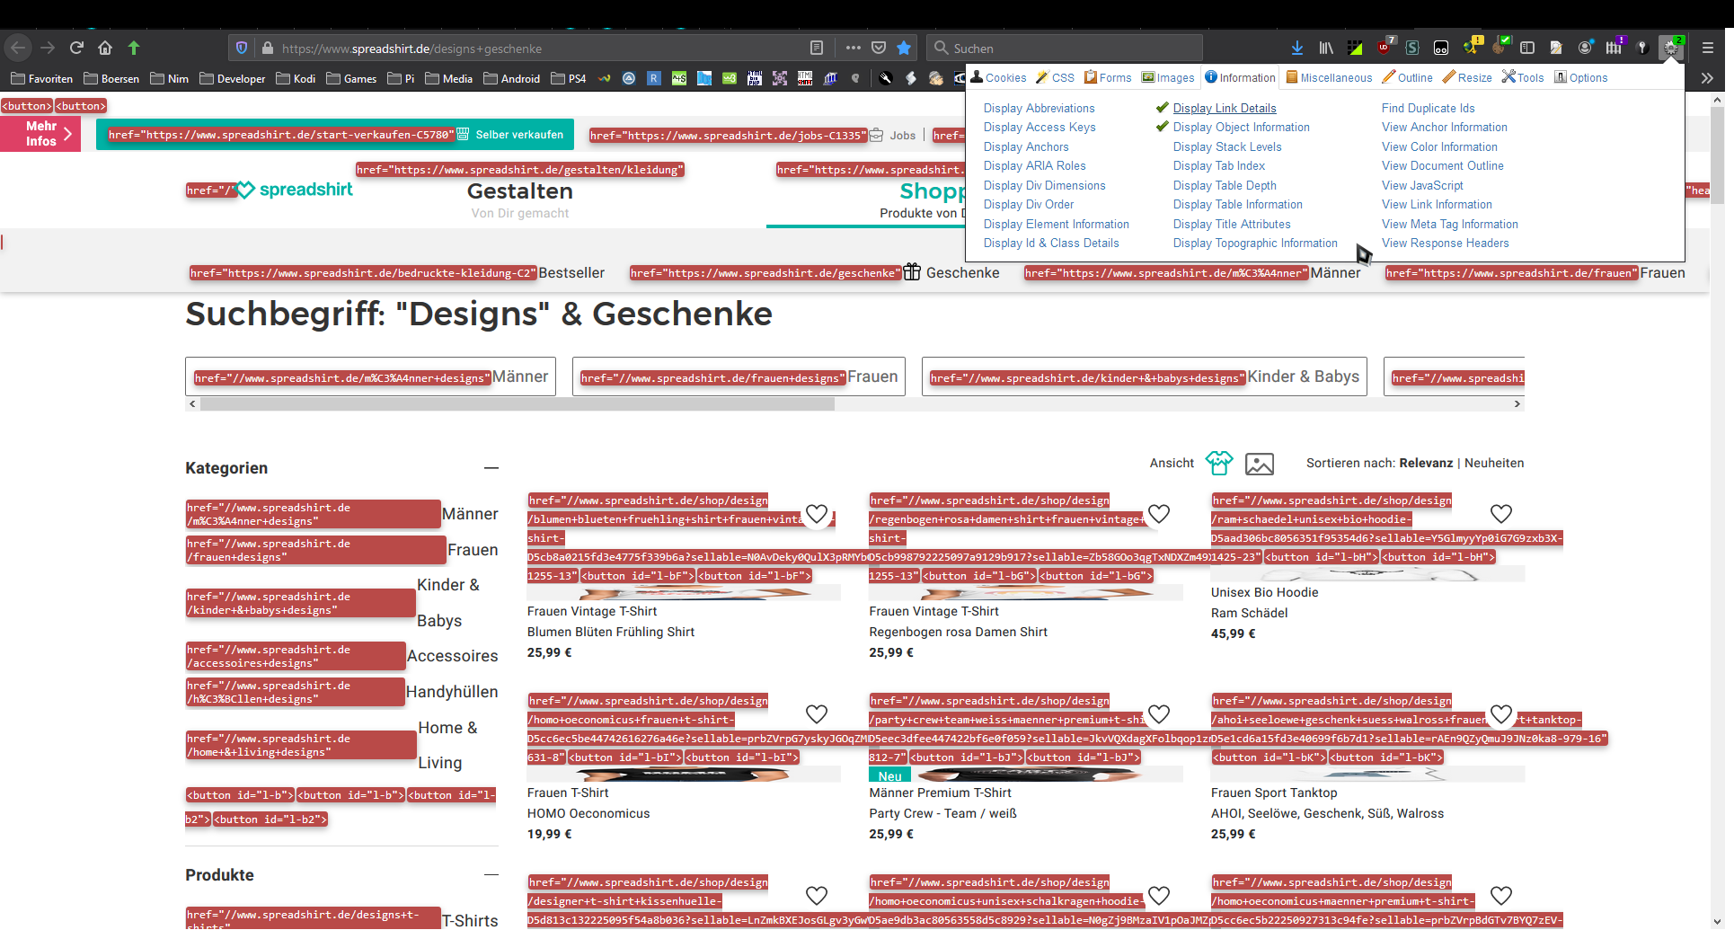Click the Firefox home icon
This screenshot has height=930, width=1734.
coord(105,48)
